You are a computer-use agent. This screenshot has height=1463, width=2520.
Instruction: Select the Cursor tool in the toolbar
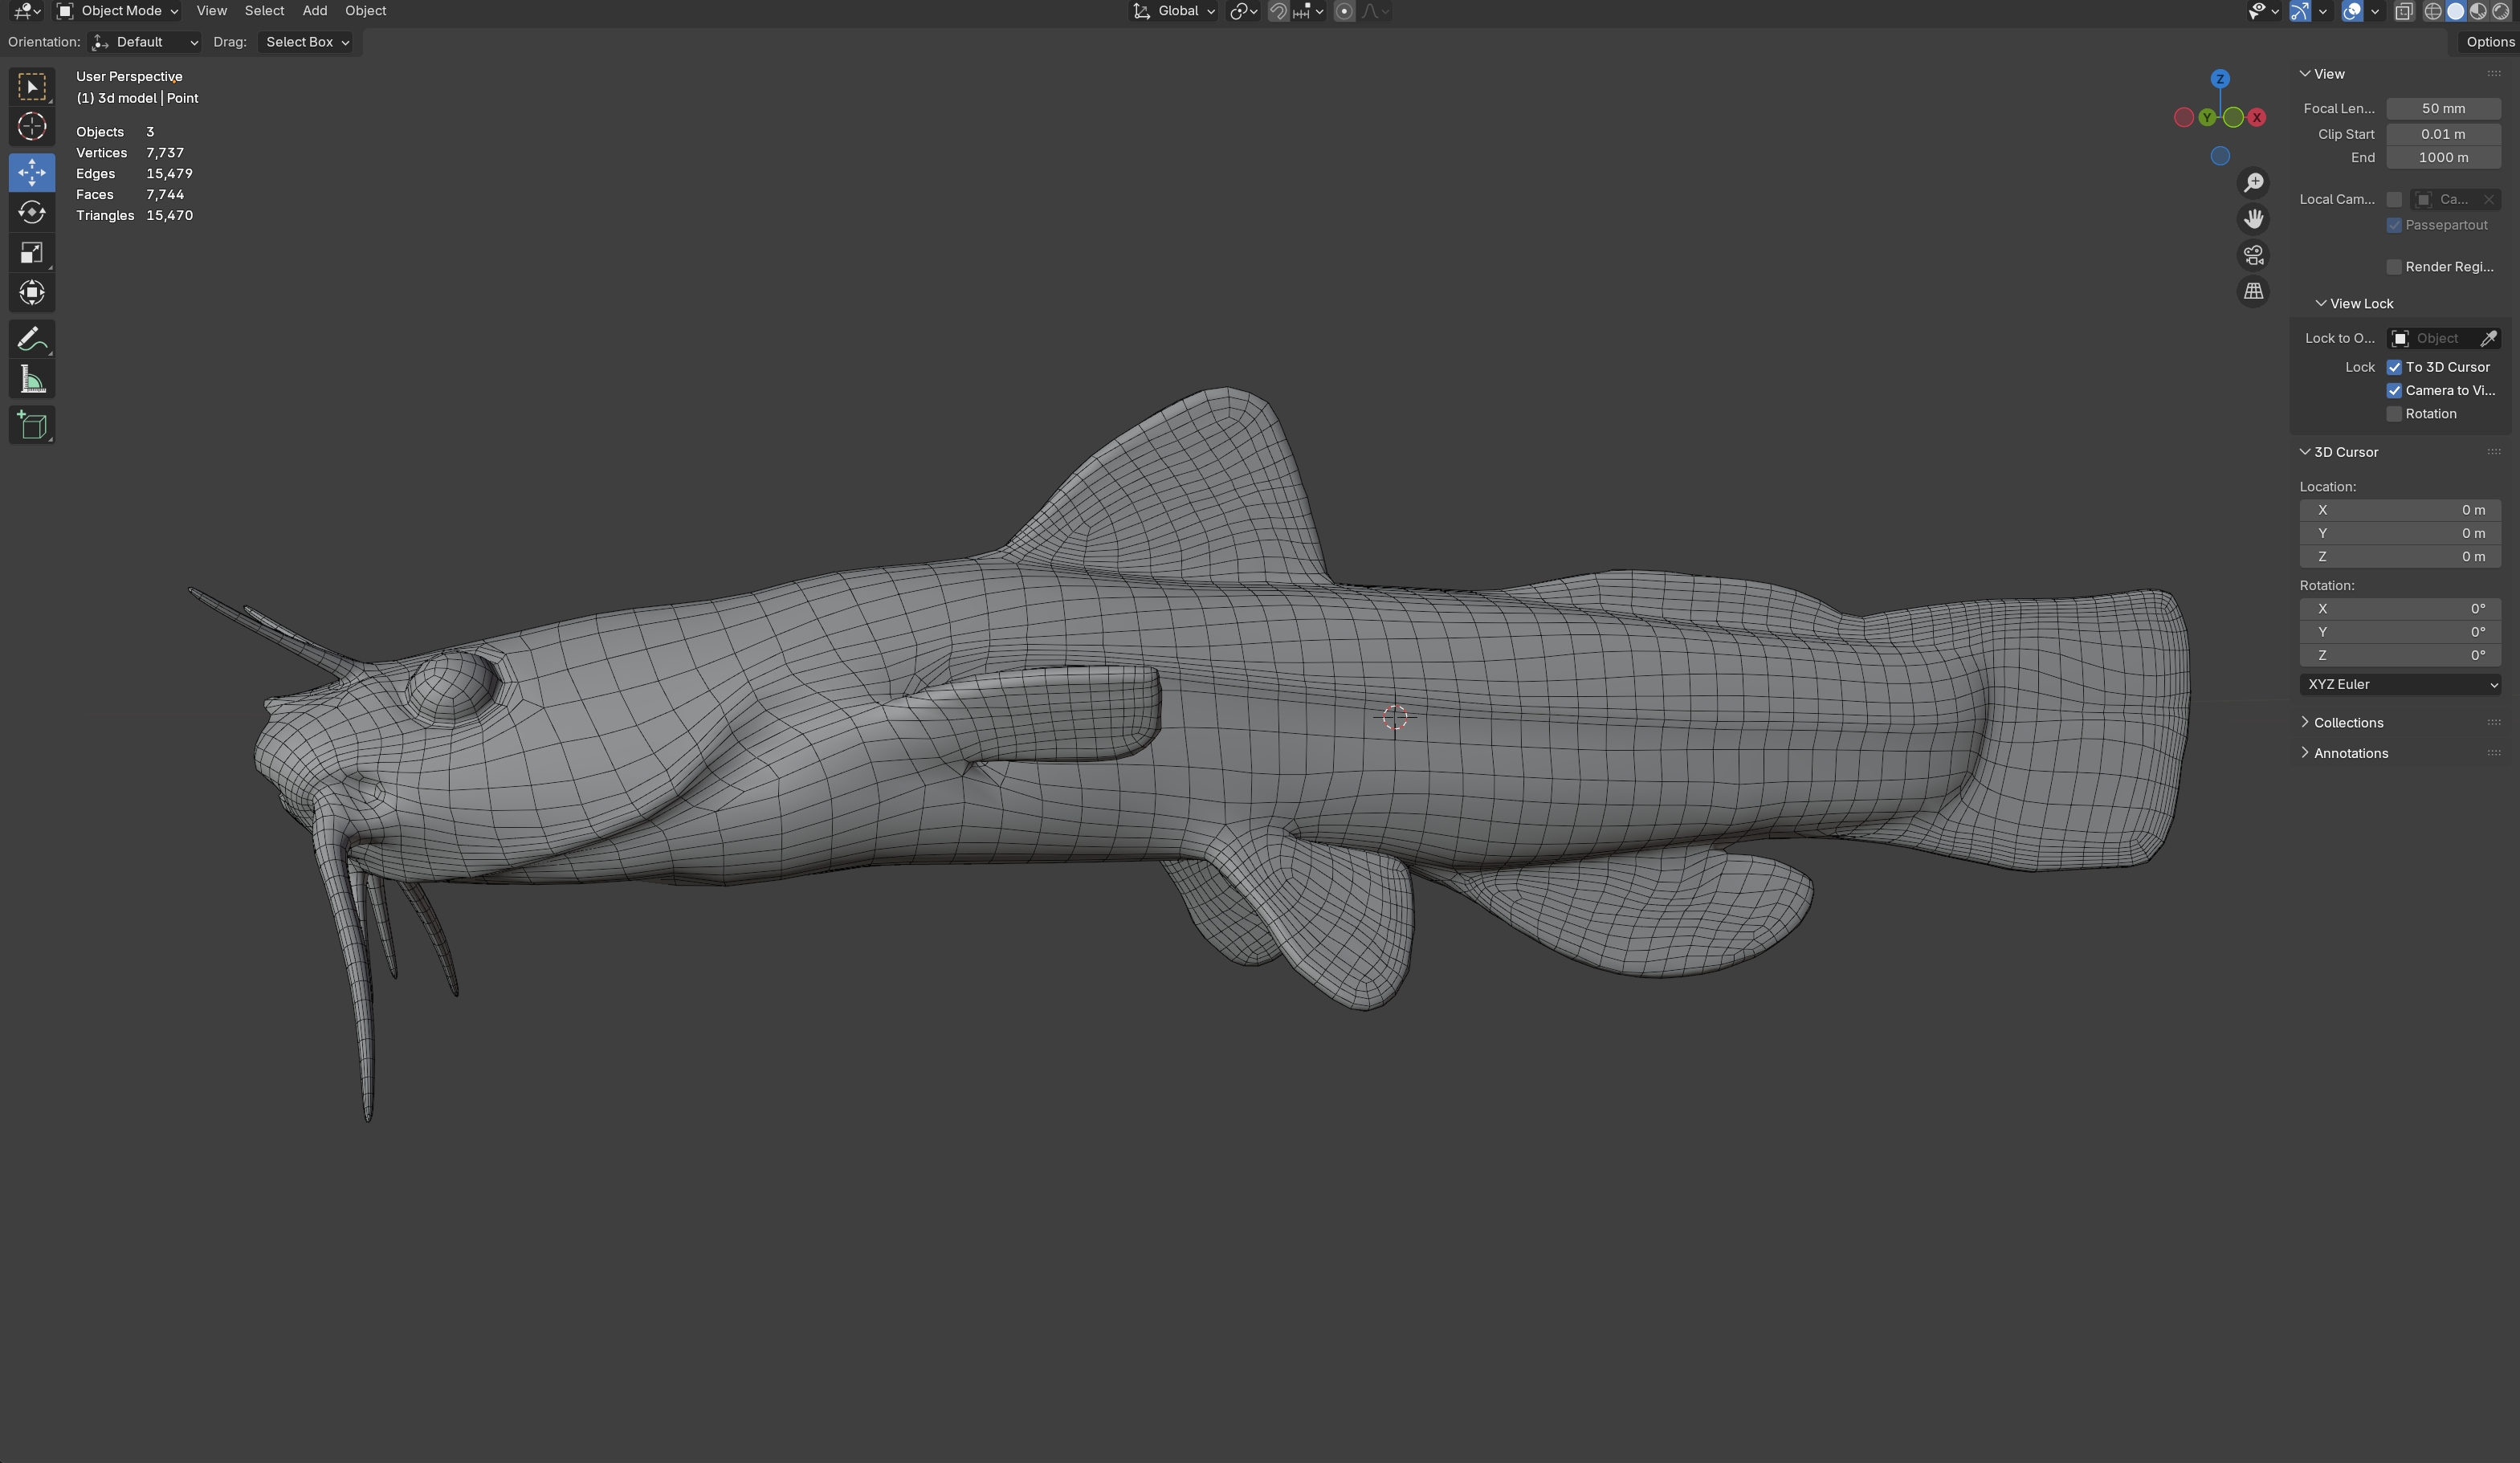pyautogui.click(x=32, y=127)
